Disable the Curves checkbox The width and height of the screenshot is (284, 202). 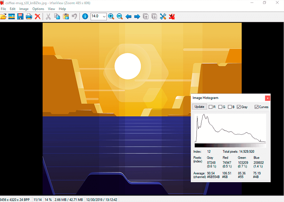tap(256, 107)
